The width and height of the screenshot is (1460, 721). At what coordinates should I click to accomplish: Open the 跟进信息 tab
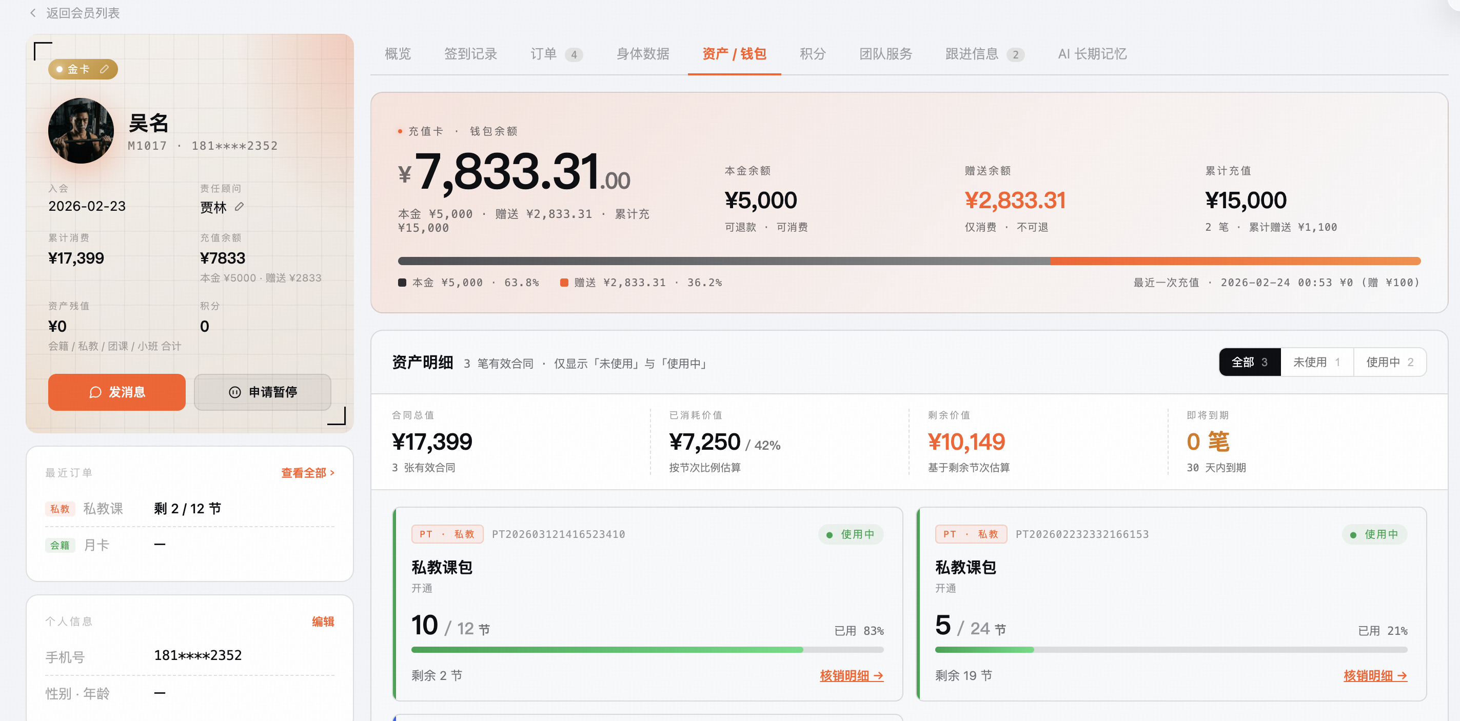point(984,54)
